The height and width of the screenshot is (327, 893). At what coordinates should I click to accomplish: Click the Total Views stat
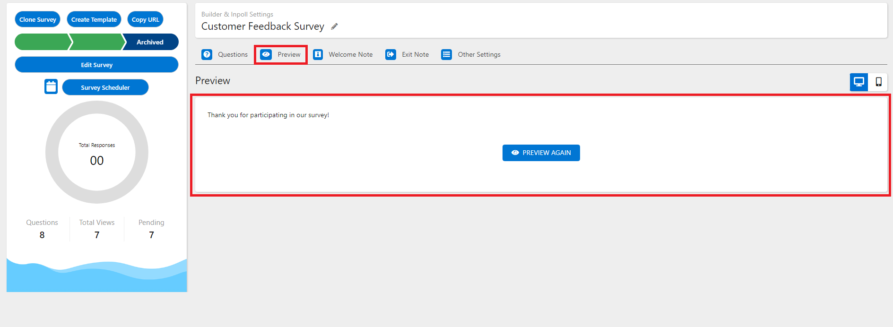pos(97,229)
